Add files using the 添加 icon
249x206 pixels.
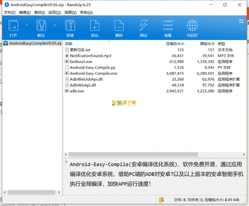(95, 28)
